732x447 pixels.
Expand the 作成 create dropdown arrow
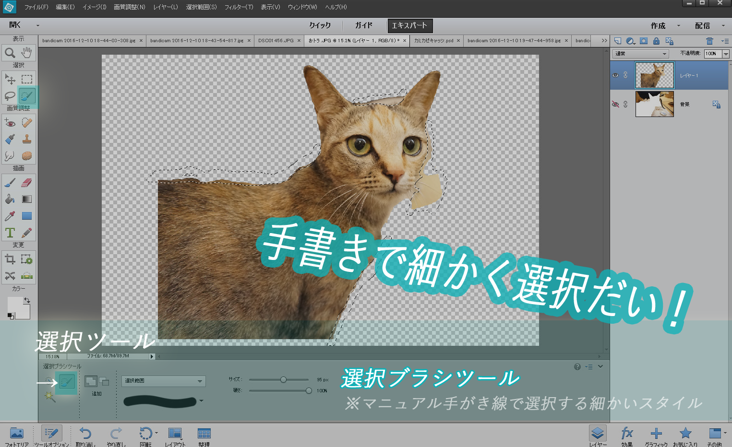(x=678, y=25)
